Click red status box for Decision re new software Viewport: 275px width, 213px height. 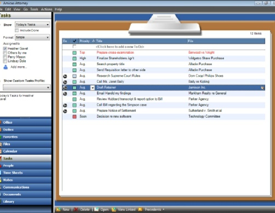click(x=75, y=117)
